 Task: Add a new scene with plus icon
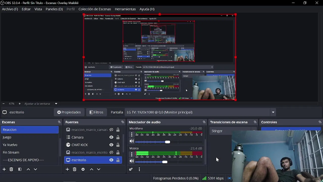point(4,169)
